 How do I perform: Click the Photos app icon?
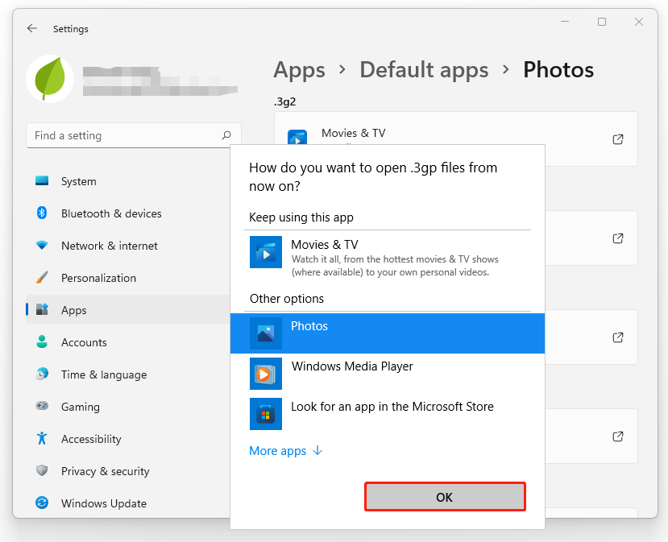pyautogui.click(x=266, y=333)
